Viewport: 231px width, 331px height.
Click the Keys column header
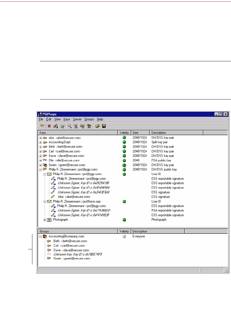tap(78, 133)
